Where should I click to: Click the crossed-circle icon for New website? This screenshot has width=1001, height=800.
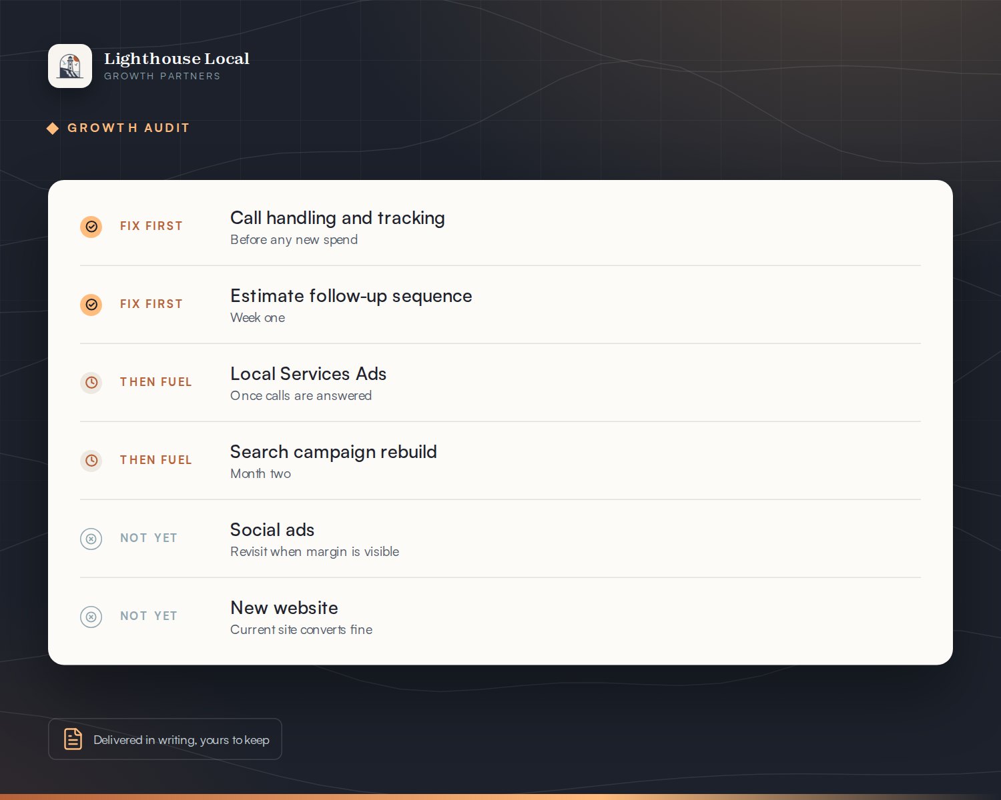click(91, 617)
